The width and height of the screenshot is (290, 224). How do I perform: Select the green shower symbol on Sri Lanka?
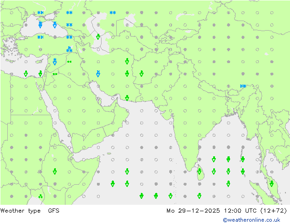tap(199, 171)
